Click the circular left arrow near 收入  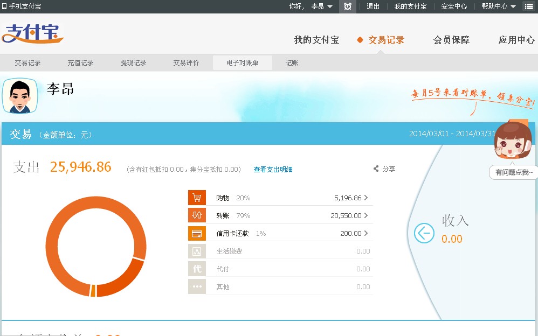tap(424, 233)
